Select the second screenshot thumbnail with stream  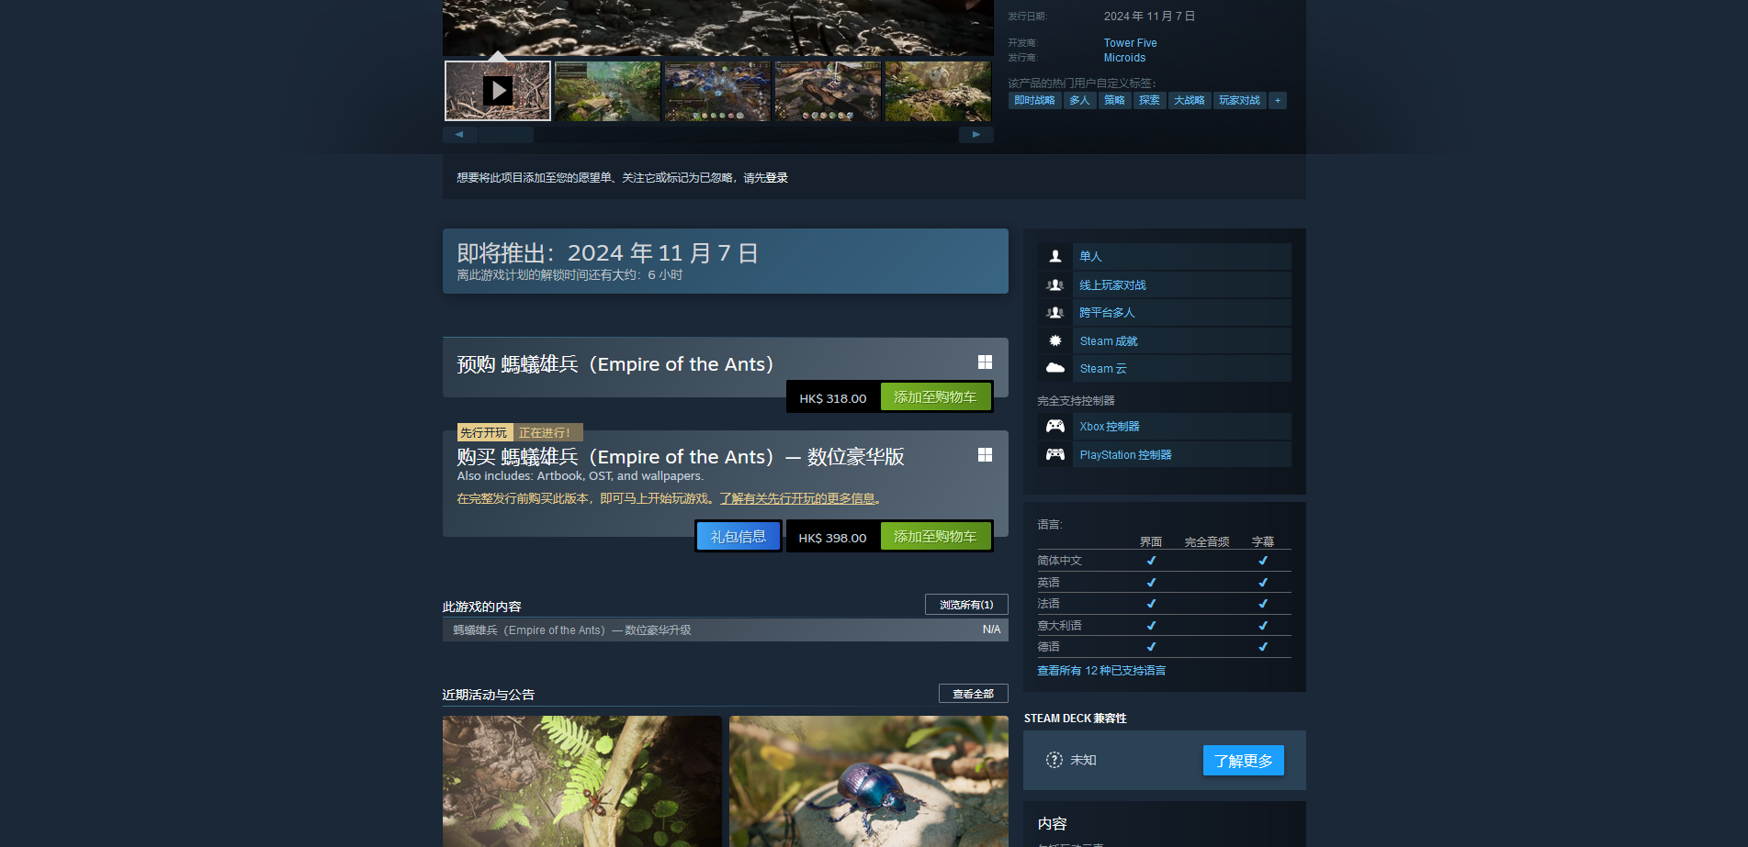click(607, 91)
